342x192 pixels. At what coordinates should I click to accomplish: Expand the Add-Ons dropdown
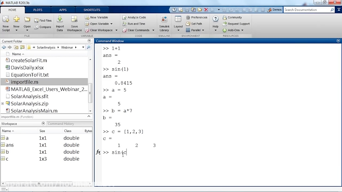click(x=242, y=30)
